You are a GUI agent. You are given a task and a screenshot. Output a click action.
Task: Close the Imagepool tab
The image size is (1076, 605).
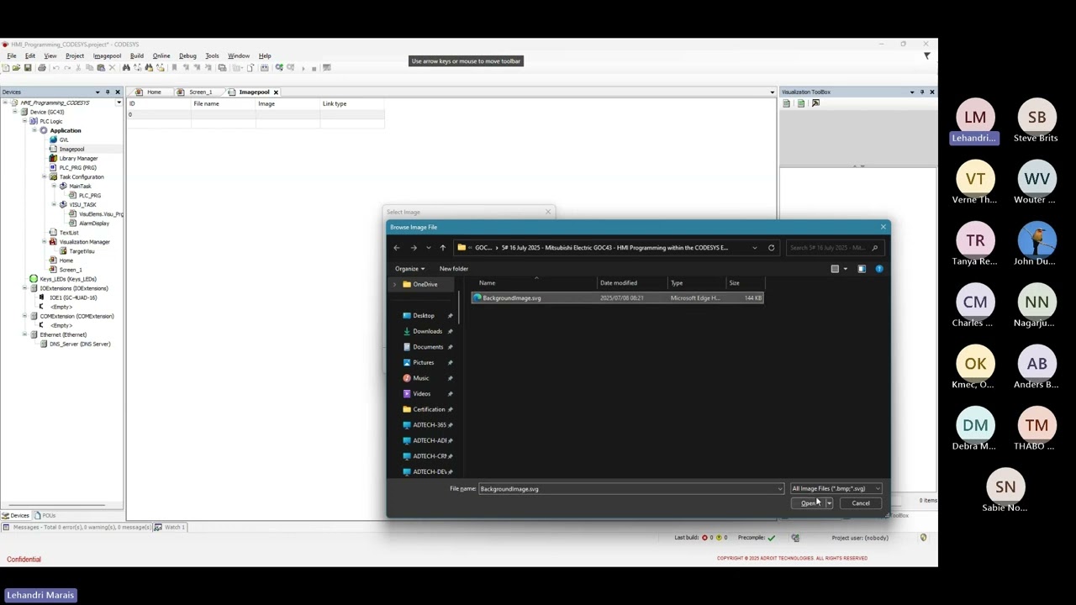pyautogui.click(x=276, y=92)
